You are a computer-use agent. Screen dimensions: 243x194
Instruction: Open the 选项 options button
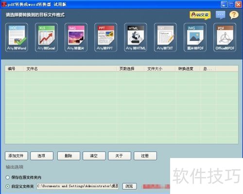coord(42,156)
